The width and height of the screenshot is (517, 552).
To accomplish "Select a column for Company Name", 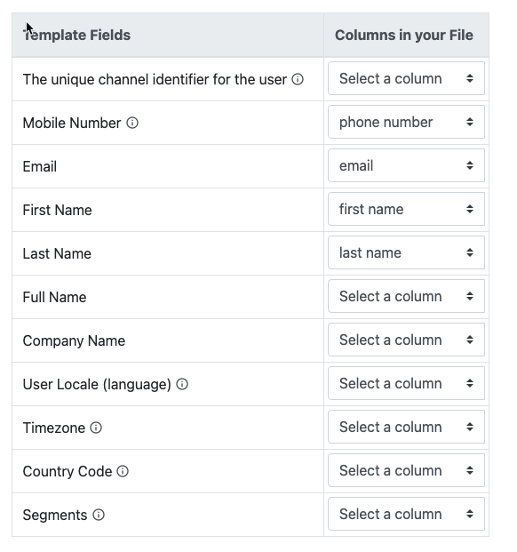I will 406,340.
